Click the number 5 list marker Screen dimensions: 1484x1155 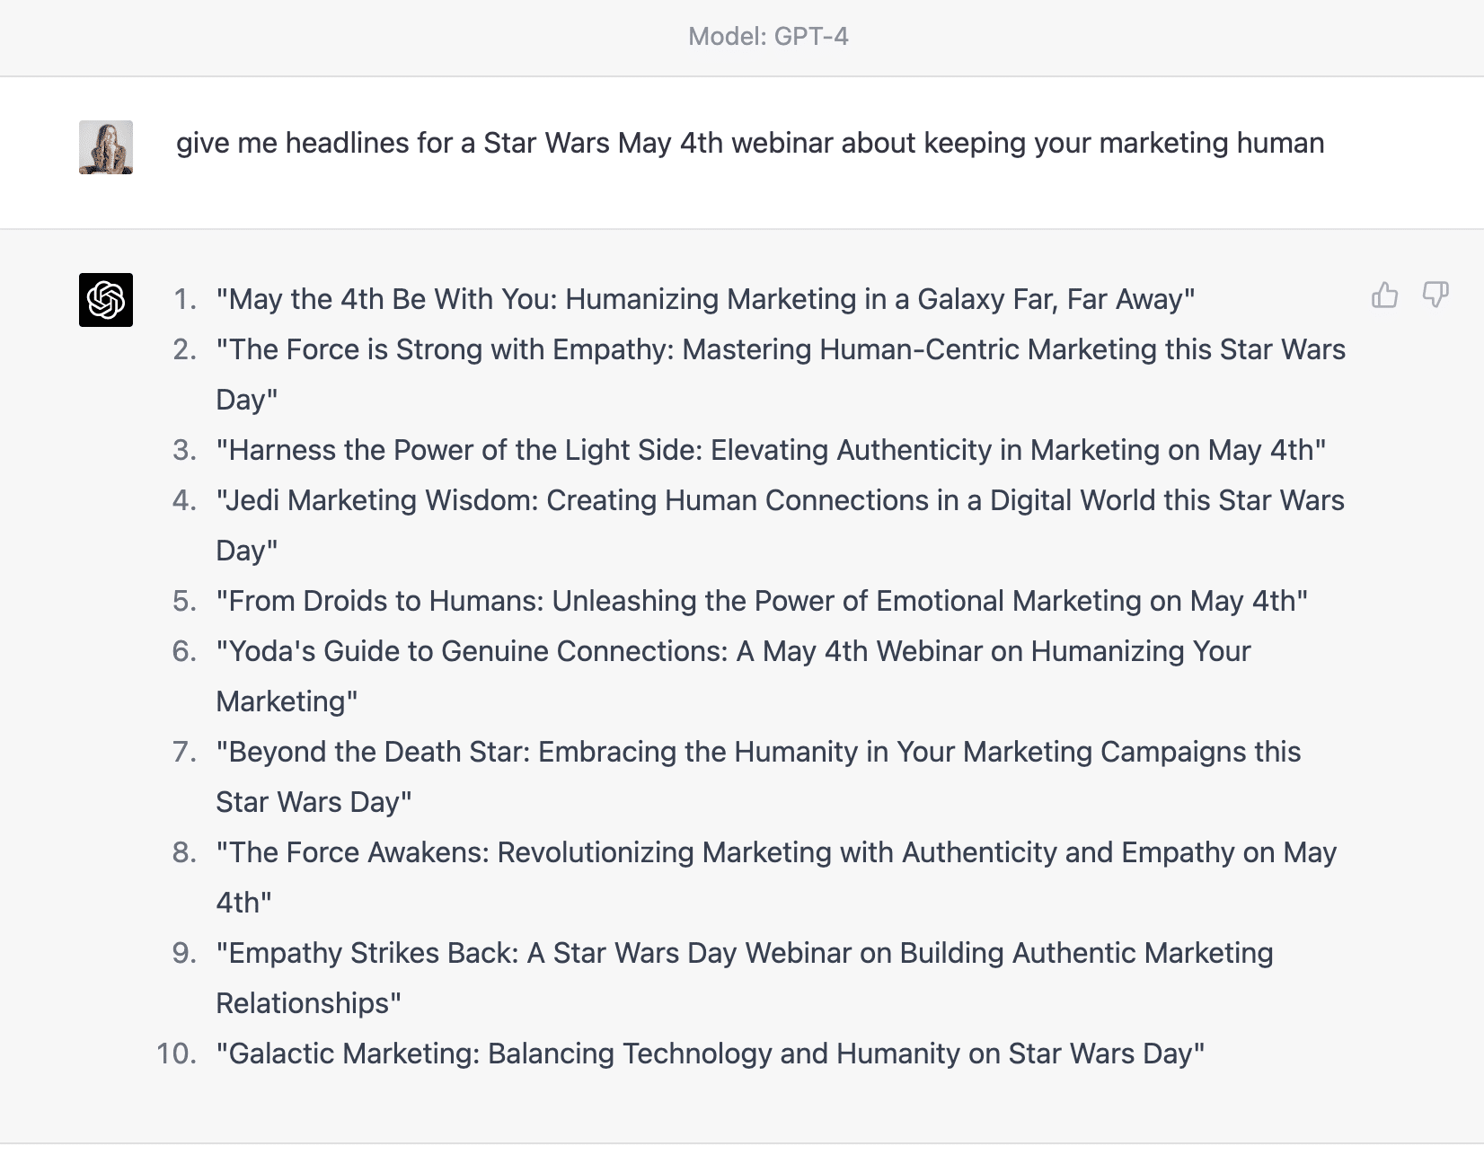tap(184, 601)
